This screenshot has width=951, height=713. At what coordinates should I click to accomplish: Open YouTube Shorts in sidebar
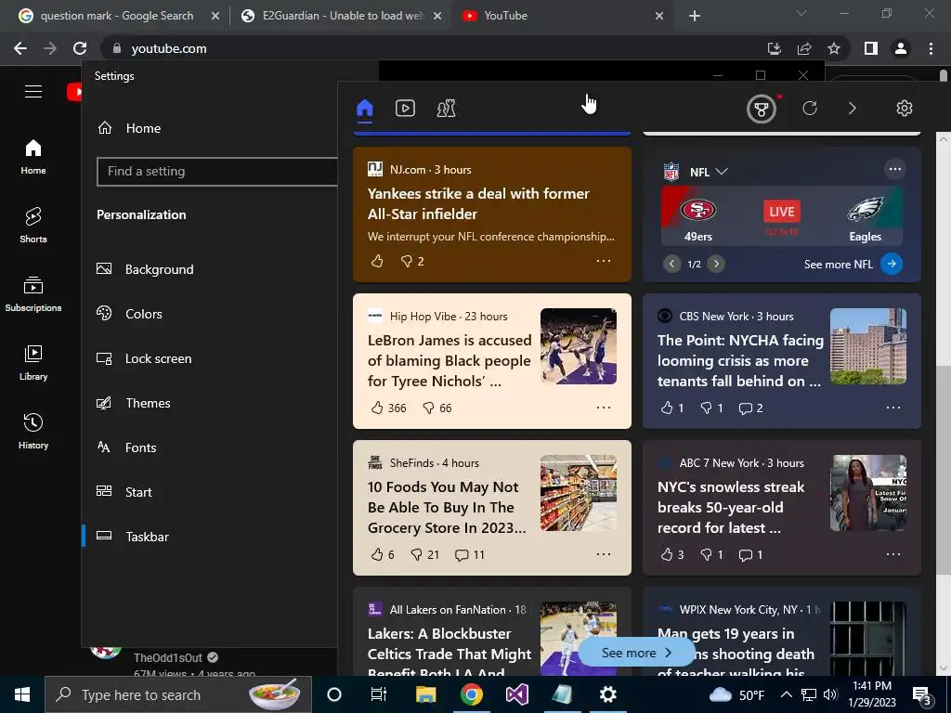tap(33, 225)
